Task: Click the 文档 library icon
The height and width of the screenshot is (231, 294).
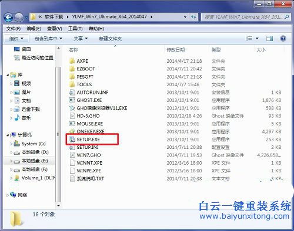Action: pyautogui.click(x=17, y=101)
